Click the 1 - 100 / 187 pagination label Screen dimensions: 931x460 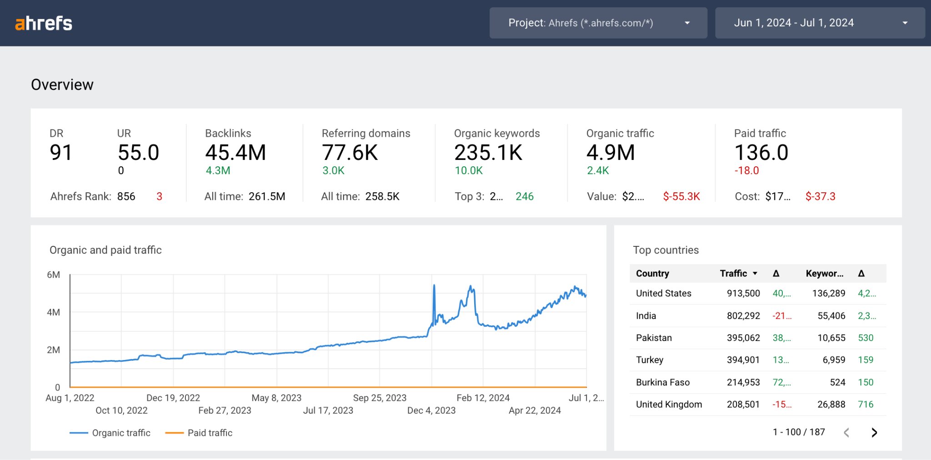point(799,432)
